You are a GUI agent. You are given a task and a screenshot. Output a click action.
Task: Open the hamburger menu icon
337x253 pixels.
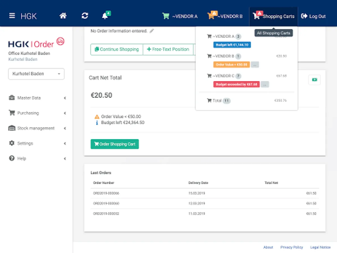click(x=12, y=16)
